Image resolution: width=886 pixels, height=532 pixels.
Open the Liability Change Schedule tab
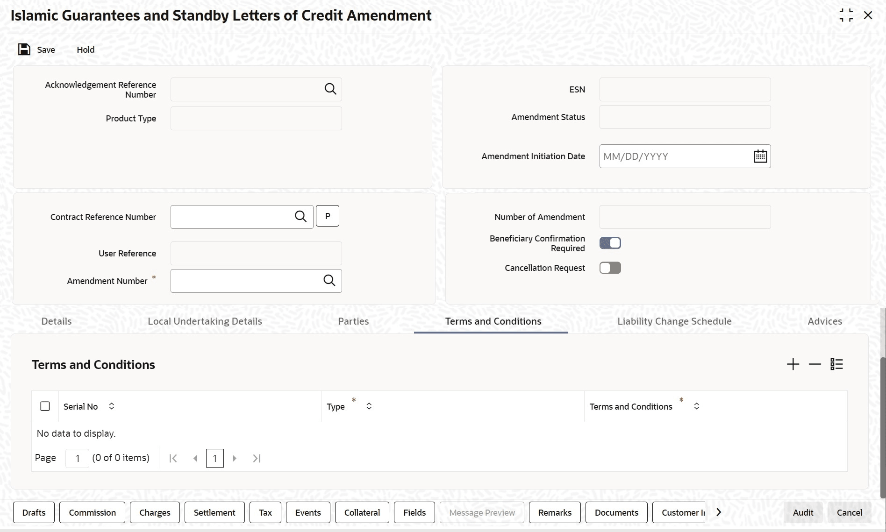[x=674, y=321]
